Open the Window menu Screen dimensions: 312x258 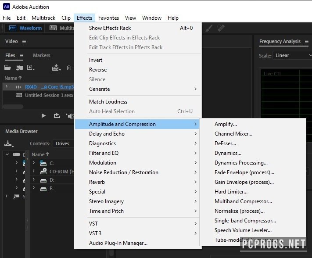(152, 18)
